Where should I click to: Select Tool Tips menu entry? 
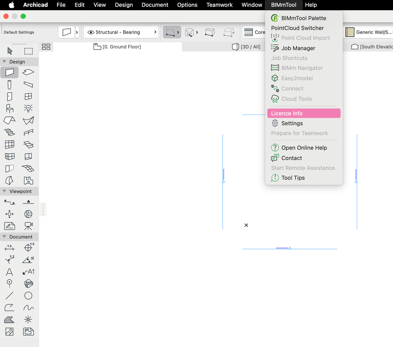click(x=304, y=178)
